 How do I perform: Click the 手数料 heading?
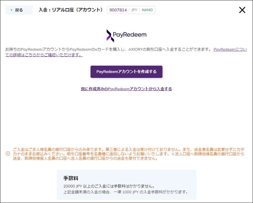(71, 178)
